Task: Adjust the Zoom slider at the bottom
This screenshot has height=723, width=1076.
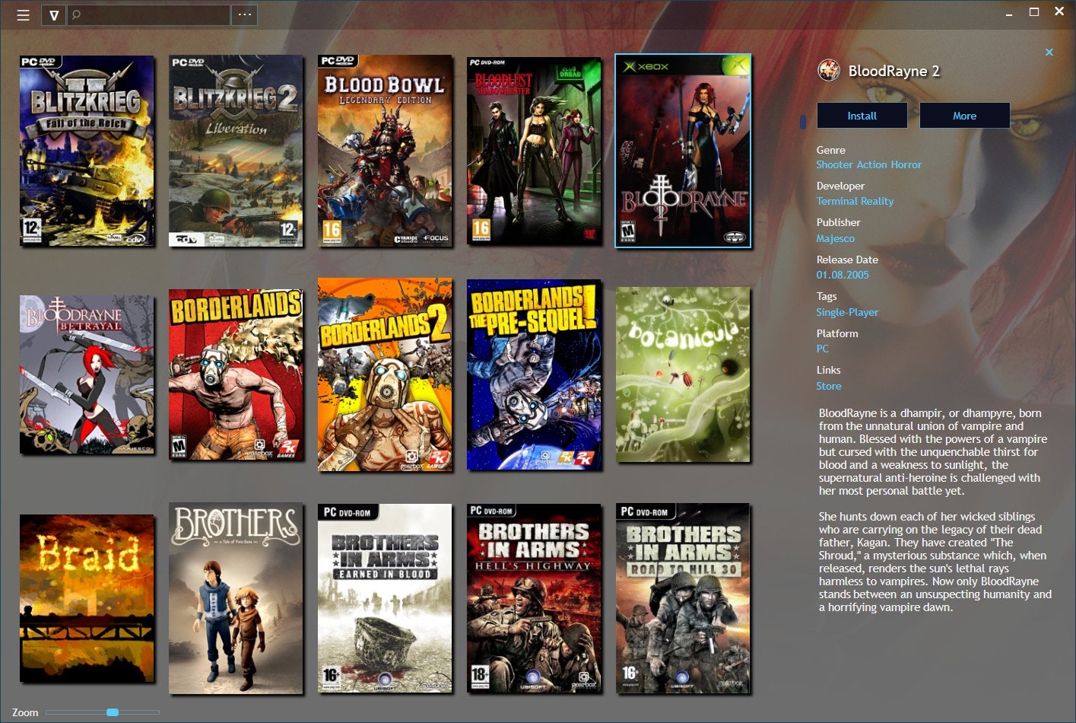Action: [x=113, y=712]
